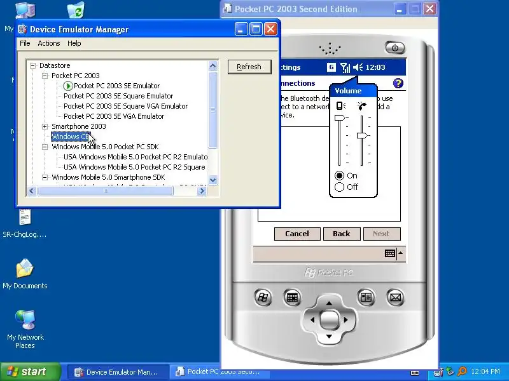Open the Recycle Bin desktop icon
Screen dimensions: 509x381
click(x=76, y=10)
